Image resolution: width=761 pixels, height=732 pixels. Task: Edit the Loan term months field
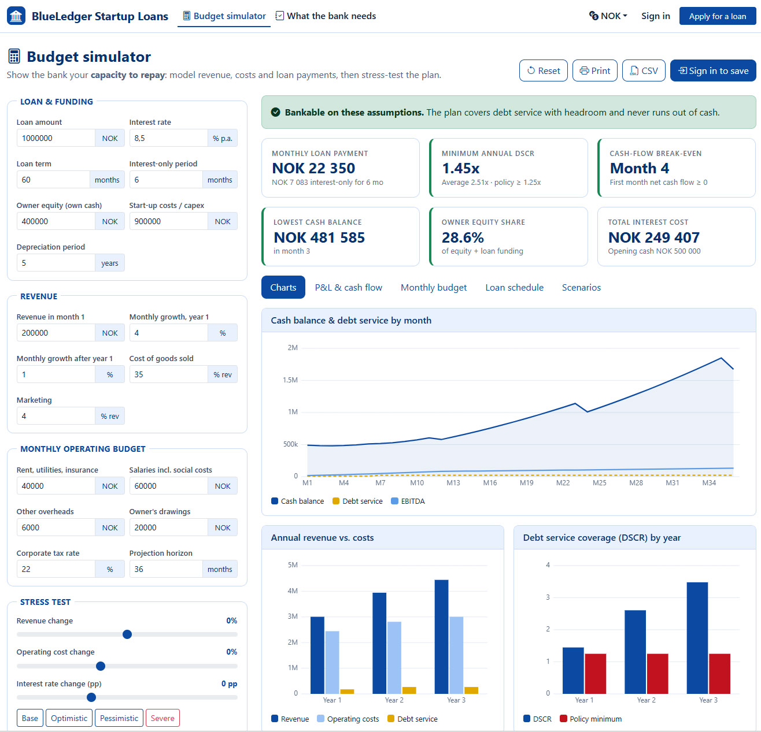[53, 180]
